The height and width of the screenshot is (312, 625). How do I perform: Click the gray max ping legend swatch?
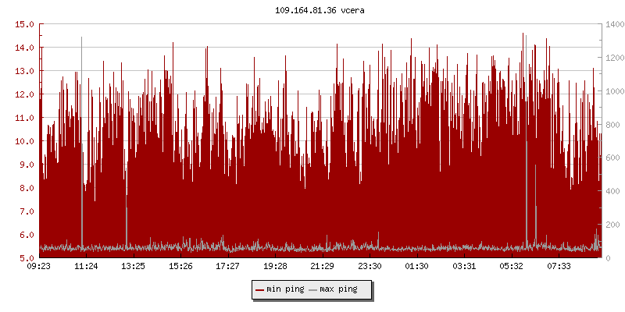pos(313,290)
